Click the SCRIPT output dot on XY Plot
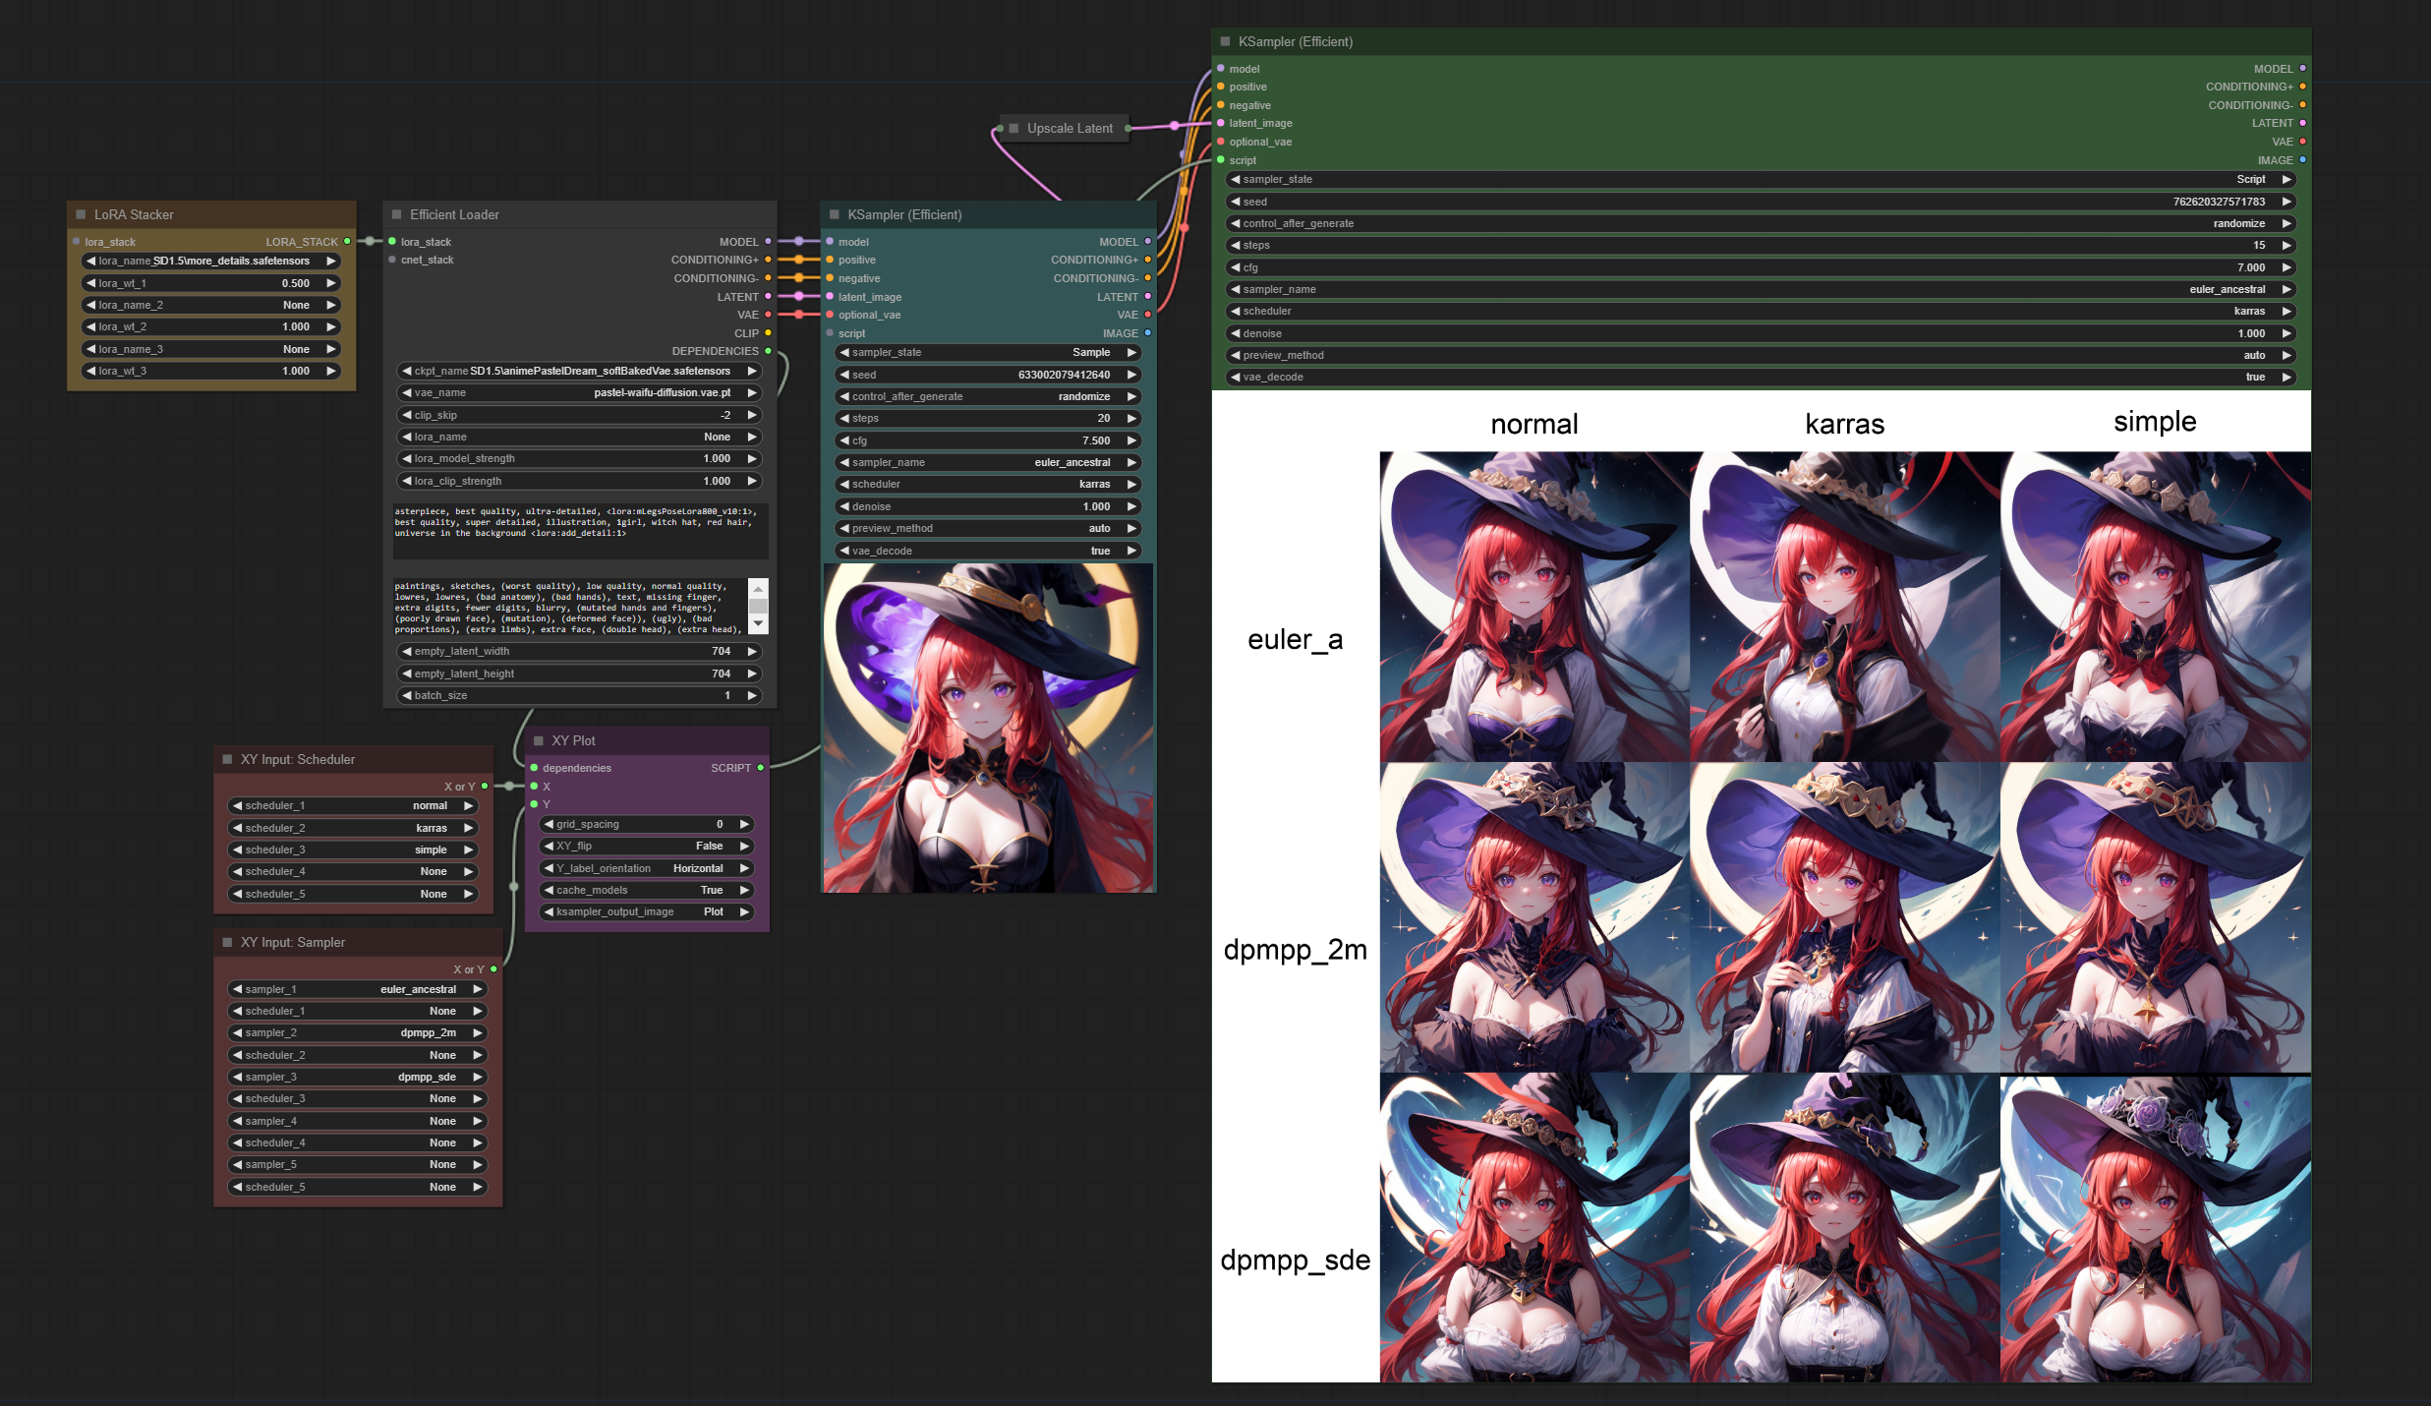The image size is (2431, 1406). point(761,768)
